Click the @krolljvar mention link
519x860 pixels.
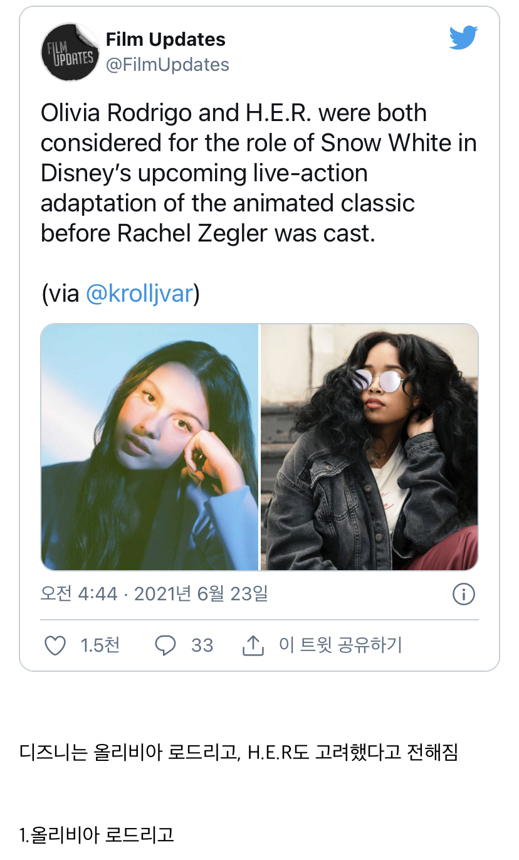(x=139, y=292)
